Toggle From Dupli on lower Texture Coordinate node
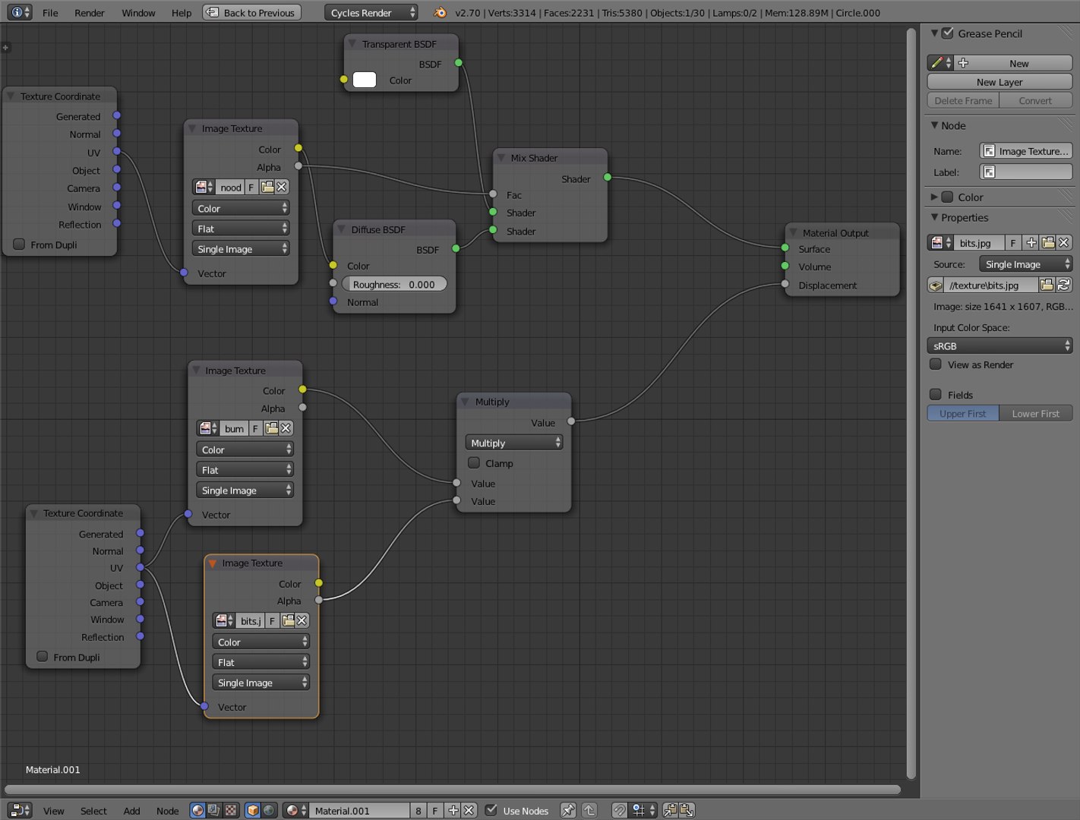The width and height of the screenshot is (1080, 820). 43,656
